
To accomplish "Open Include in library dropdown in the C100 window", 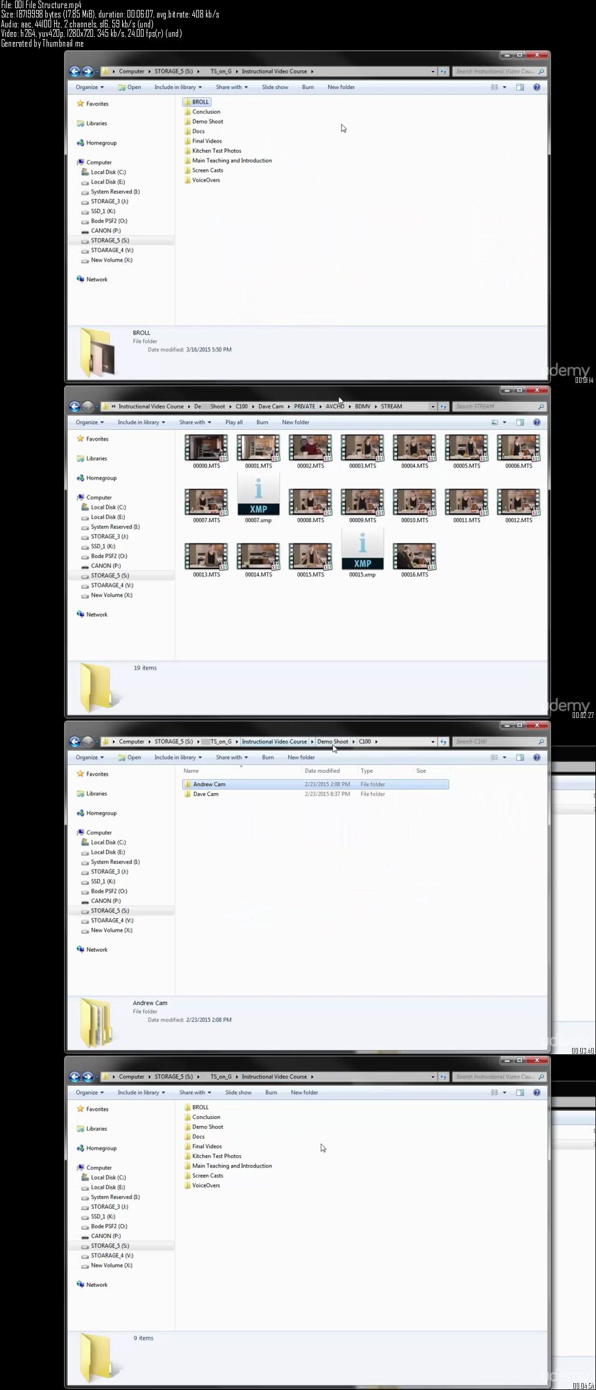I will click(178, 758).
